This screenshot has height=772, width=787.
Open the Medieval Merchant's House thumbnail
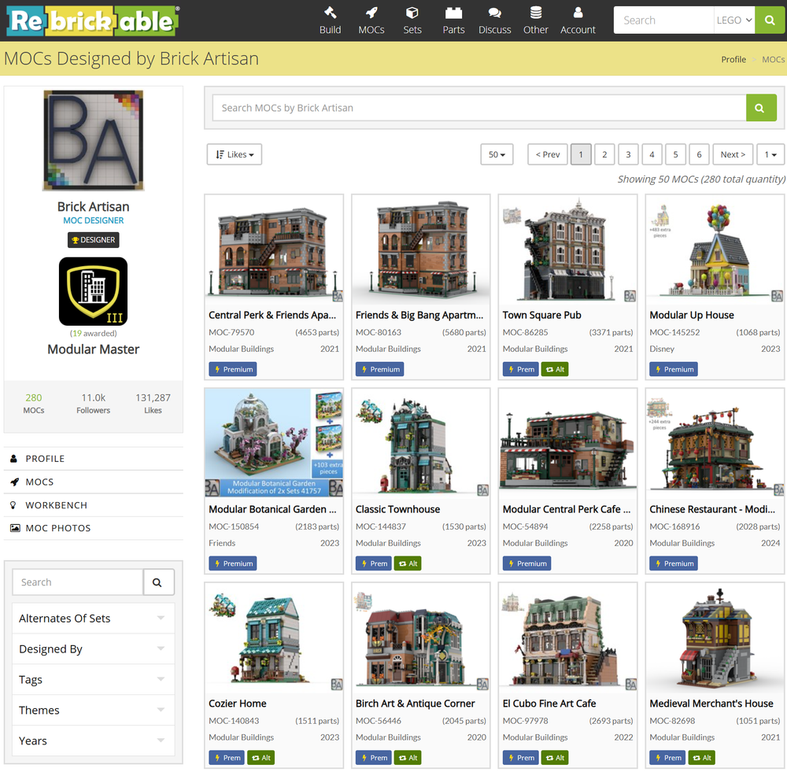[x=715, y=638]
